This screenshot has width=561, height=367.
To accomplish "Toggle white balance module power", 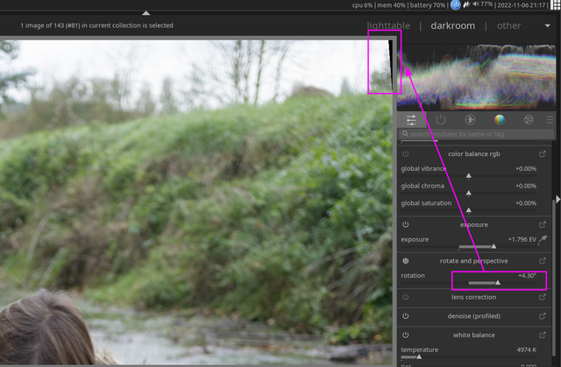I will 405,335.
